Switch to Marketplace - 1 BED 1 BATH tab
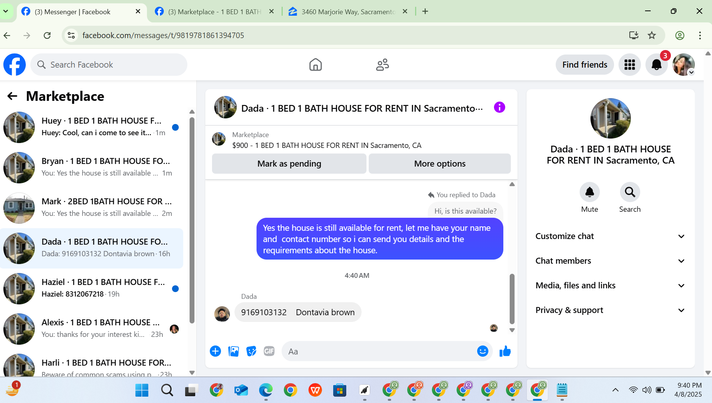Screen dimensions: 712x403 (214, 12)
